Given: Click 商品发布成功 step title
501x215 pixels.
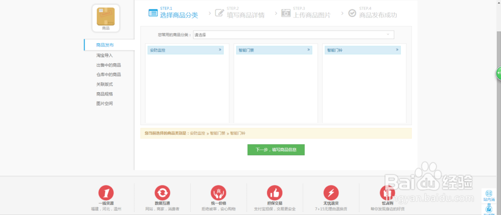Looking at the screenshot, I should click(378, 15).
